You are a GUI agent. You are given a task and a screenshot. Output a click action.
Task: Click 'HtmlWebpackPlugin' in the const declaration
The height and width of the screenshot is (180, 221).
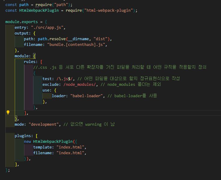click(x=39, y=10)
